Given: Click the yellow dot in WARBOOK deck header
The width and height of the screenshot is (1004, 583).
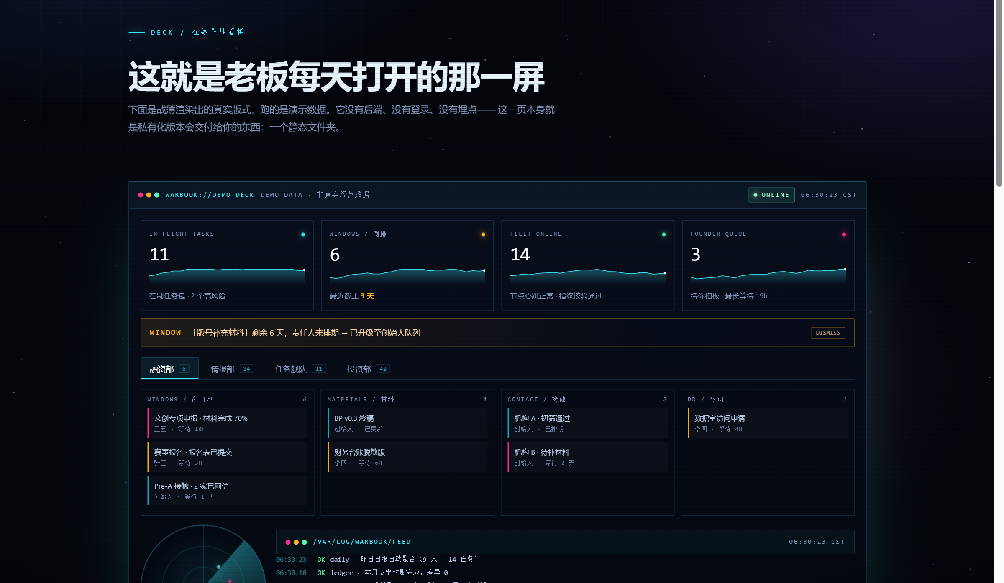Looking at the screenshot, I should point(149,195).
